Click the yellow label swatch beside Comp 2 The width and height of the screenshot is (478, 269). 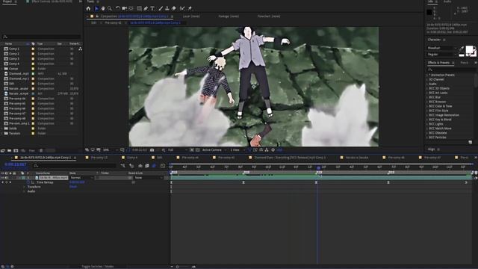tap(33, 54)
